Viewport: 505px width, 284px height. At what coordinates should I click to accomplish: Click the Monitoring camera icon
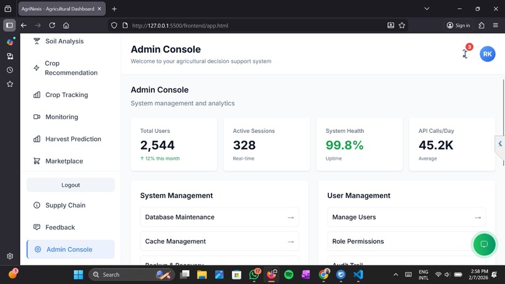(x=37, y=117)
